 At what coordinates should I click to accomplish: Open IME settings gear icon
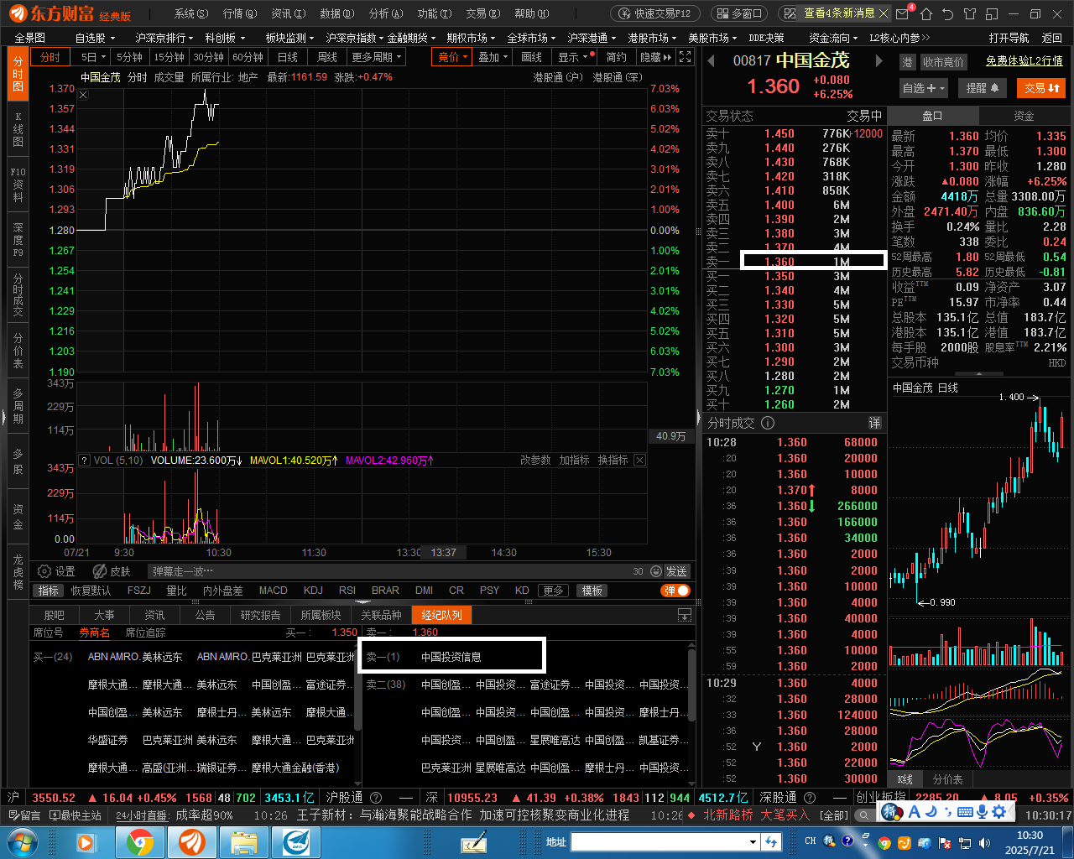pos(998,812)
